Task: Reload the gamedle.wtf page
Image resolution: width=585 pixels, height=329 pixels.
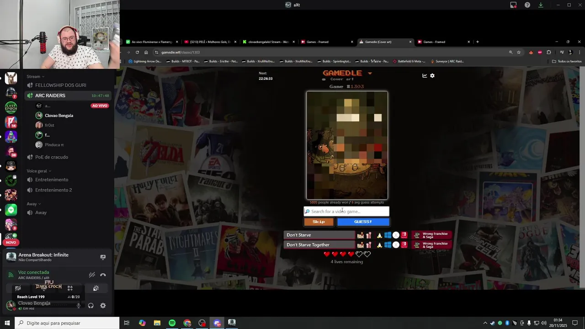Action: 137,52
